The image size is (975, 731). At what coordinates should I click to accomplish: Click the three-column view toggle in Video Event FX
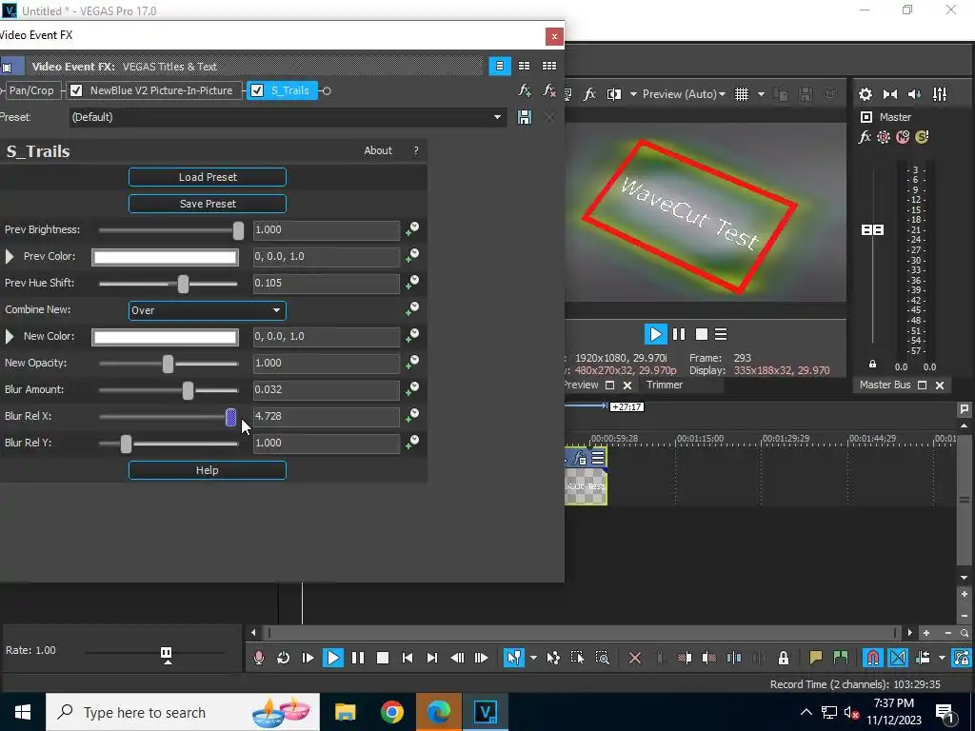549,66
